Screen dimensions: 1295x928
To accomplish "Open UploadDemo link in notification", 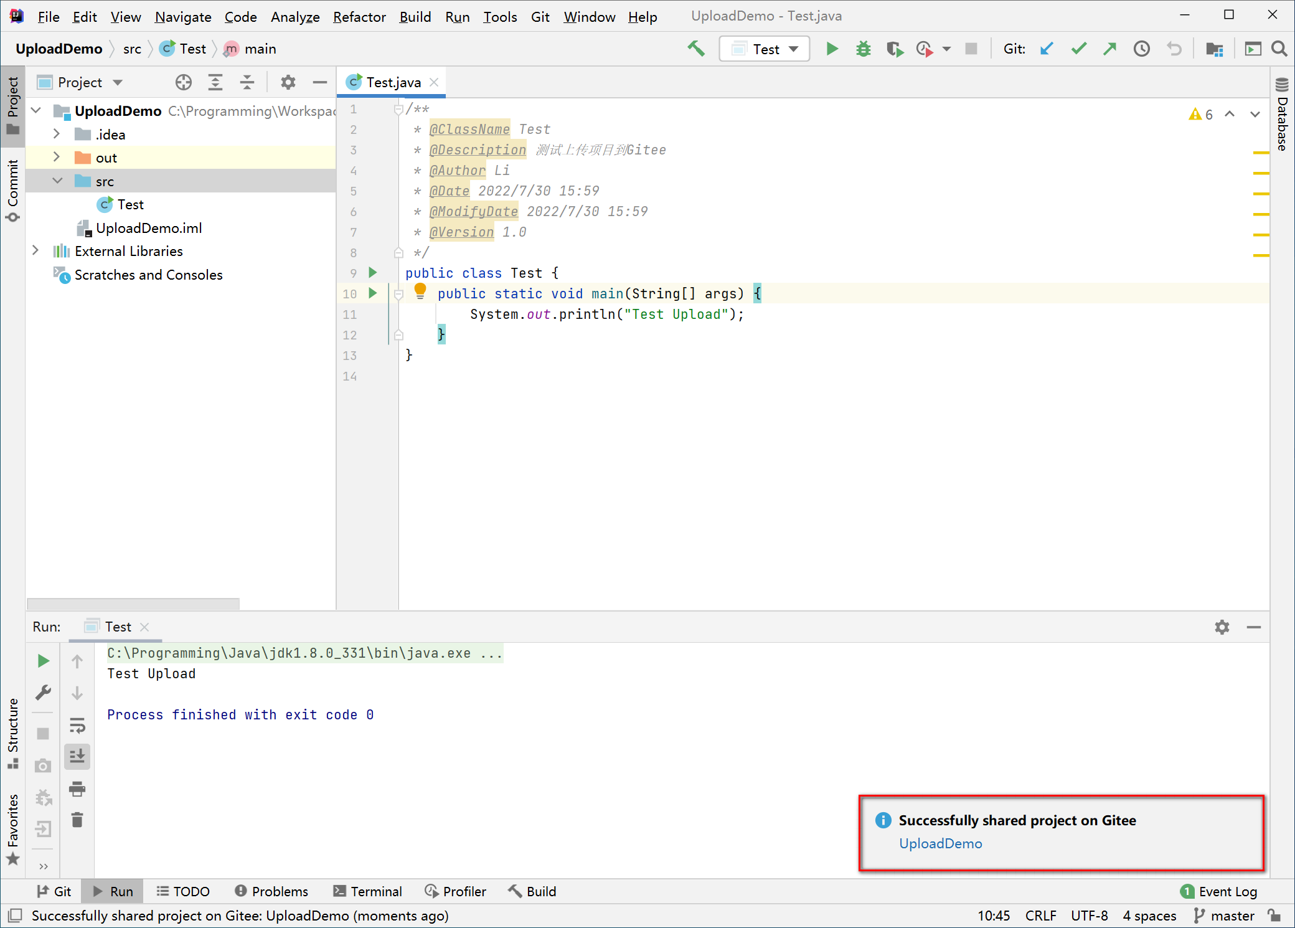I will pos(940,843).
